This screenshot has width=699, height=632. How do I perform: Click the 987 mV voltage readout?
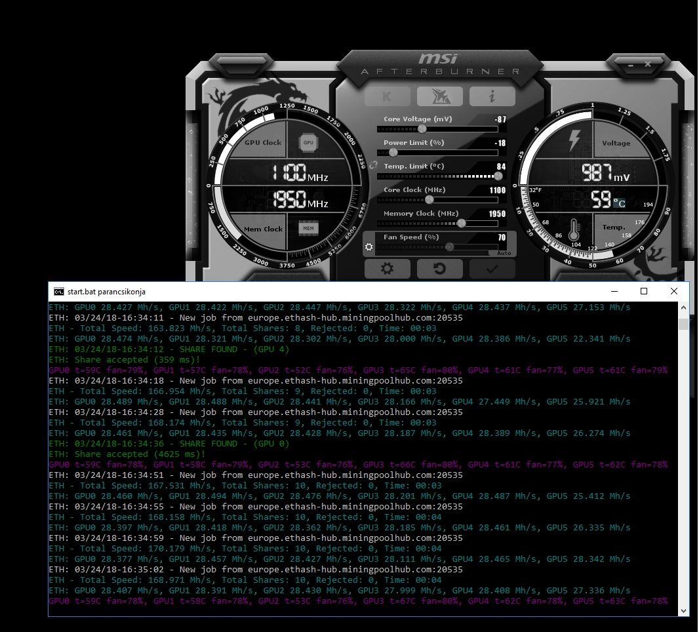605,173
